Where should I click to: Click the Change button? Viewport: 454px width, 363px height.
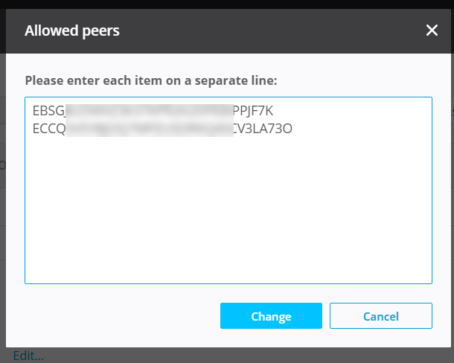coord(271,316)
